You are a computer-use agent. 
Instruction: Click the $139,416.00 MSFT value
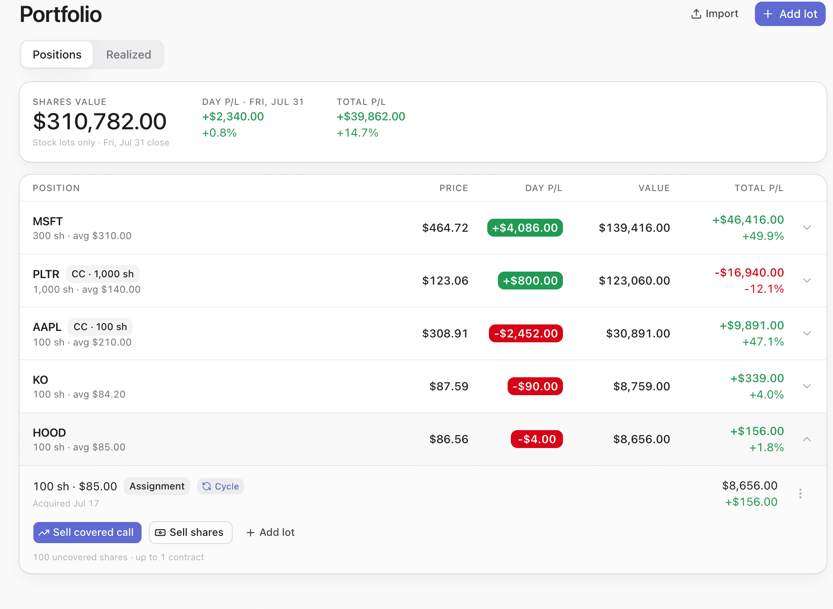pos(634,228)
